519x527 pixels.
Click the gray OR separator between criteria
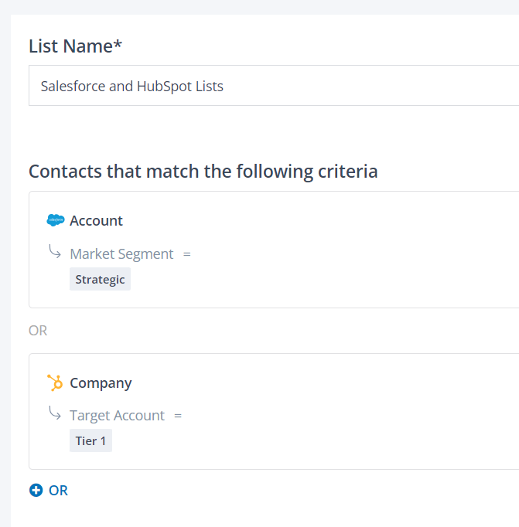[x=38, y=331]
